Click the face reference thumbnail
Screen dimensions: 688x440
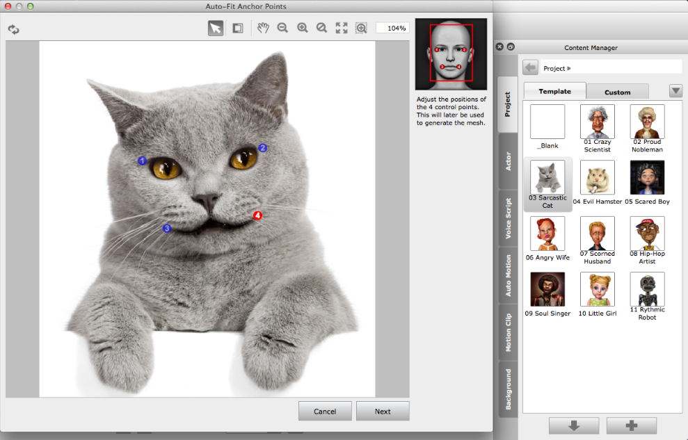pyautogui.click(x=451, y=54)
